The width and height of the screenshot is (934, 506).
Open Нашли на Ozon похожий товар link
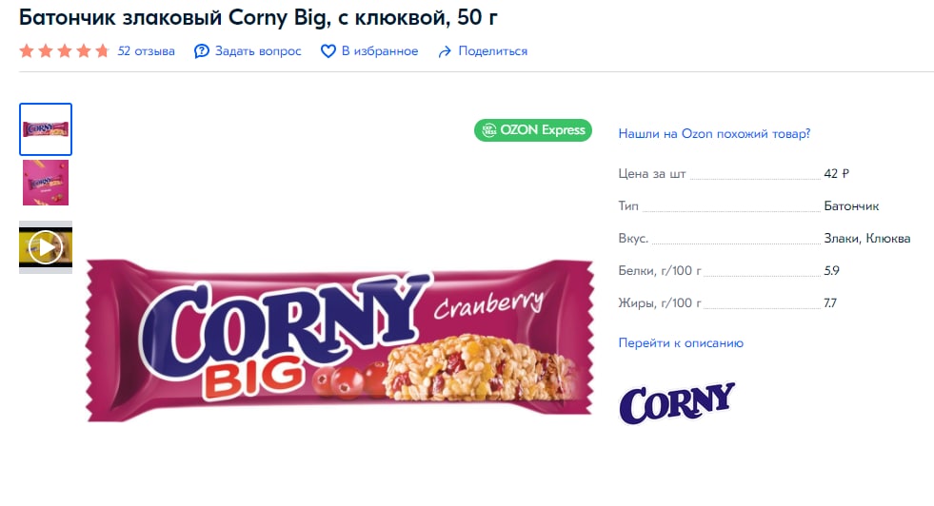714,133
